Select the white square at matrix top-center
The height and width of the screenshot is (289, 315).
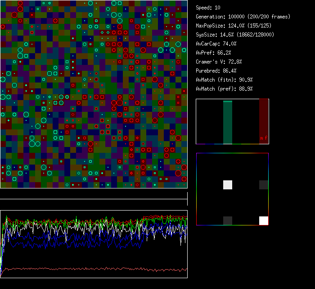click(228, 185)
